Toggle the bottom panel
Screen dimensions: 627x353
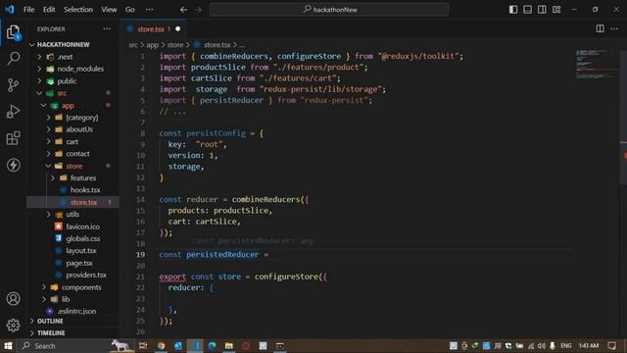coord(527,9)
